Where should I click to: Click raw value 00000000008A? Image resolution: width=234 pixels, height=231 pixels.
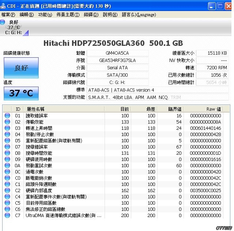pos(205,122)
